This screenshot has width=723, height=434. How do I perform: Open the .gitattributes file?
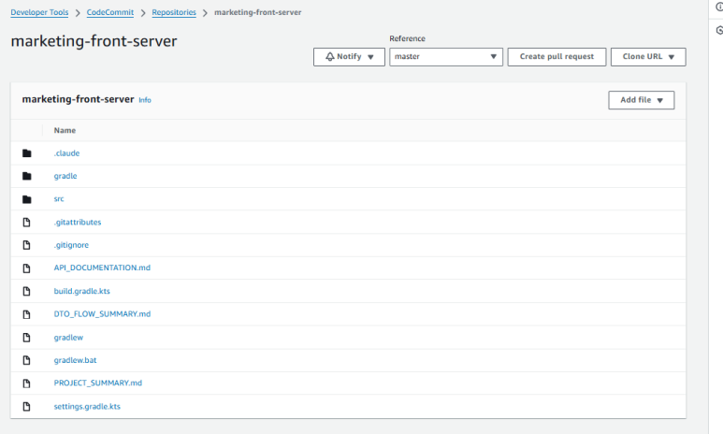click(x=78, y=222)
